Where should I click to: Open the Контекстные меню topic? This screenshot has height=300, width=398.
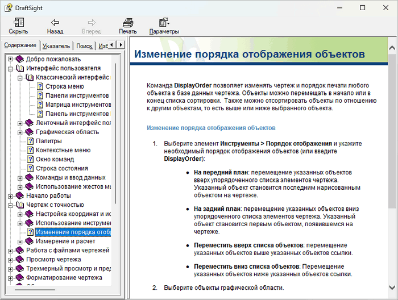click(x=63, y=150)
